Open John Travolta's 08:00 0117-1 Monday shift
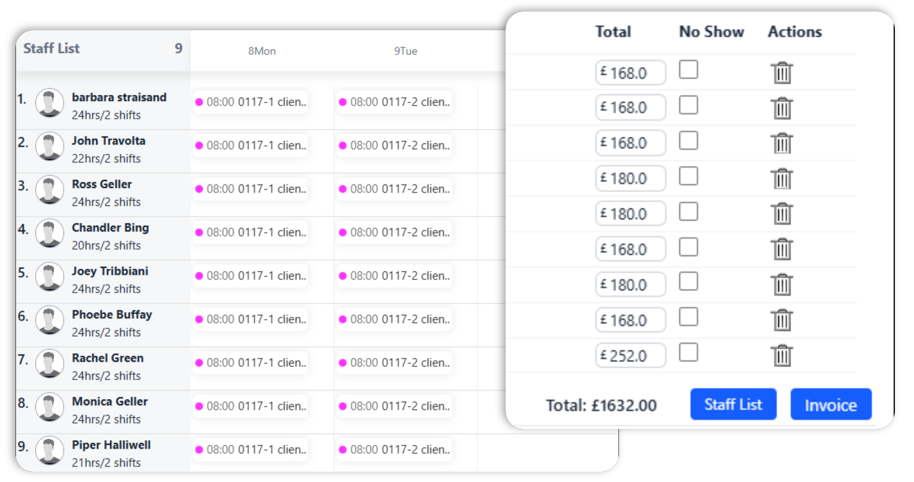Image resolution: width=914 pixels, height=482 pixels. click(x=250, y=146)
